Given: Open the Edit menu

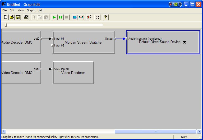Looking at the screenshot, I should point(12,10).
